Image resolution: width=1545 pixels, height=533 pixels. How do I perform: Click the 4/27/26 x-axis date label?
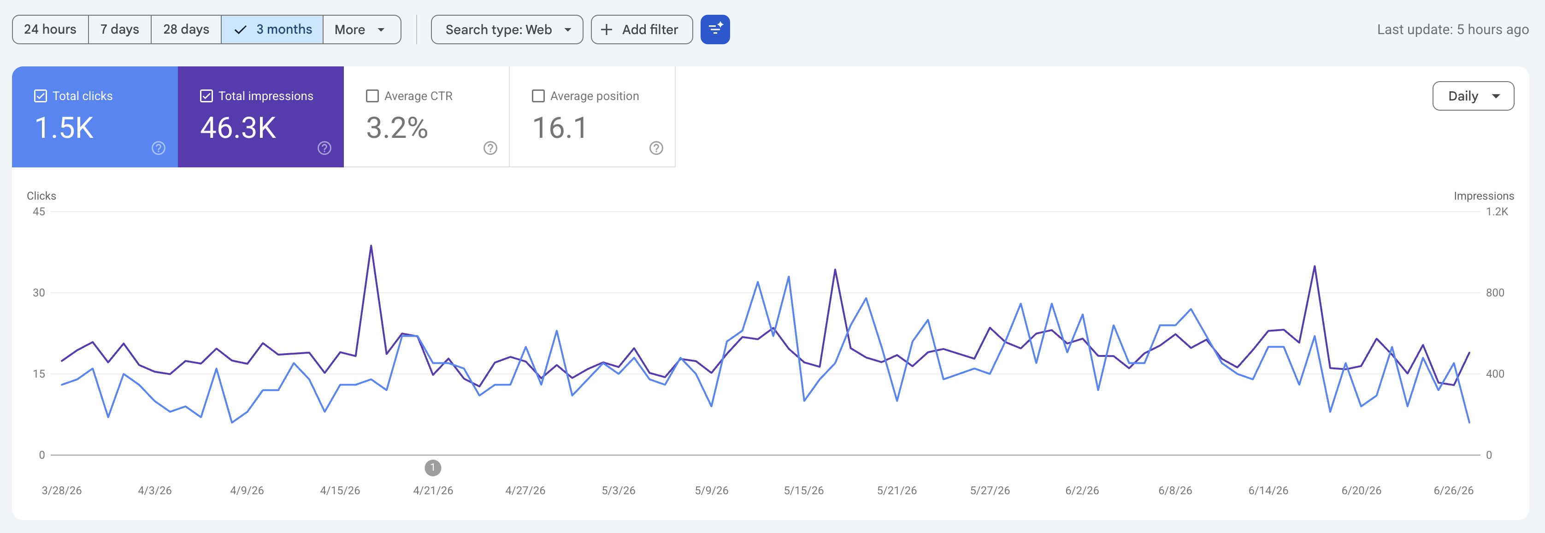(525, 491)
